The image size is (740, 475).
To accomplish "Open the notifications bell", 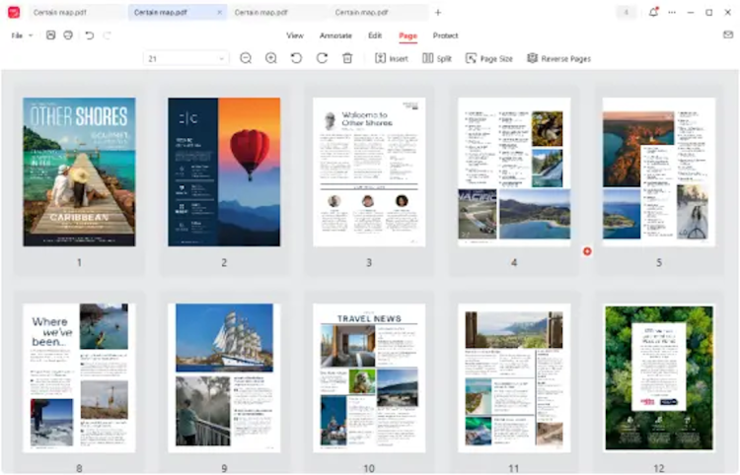I will [x=653, y=12].
